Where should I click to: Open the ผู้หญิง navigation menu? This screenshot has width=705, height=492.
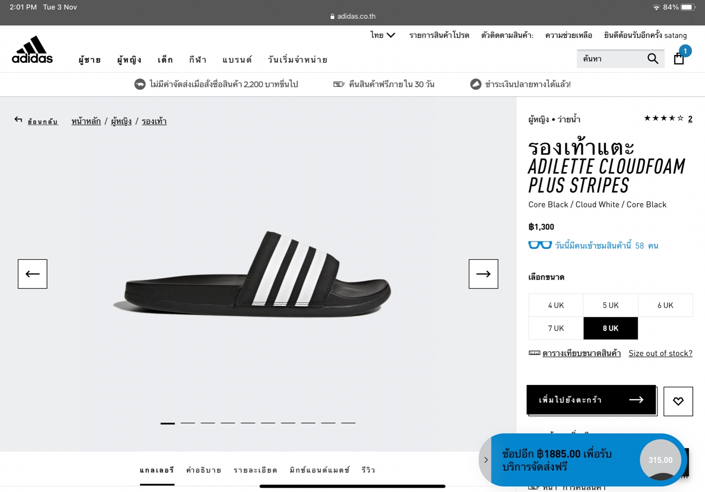(x=129, y=60)
